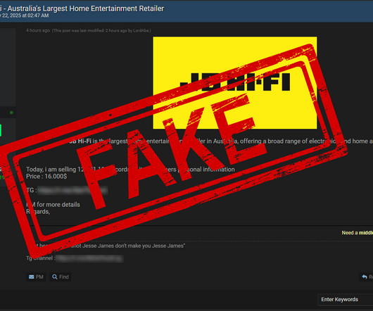
Task: Click the green reputation bar
Action: (1, 131)
